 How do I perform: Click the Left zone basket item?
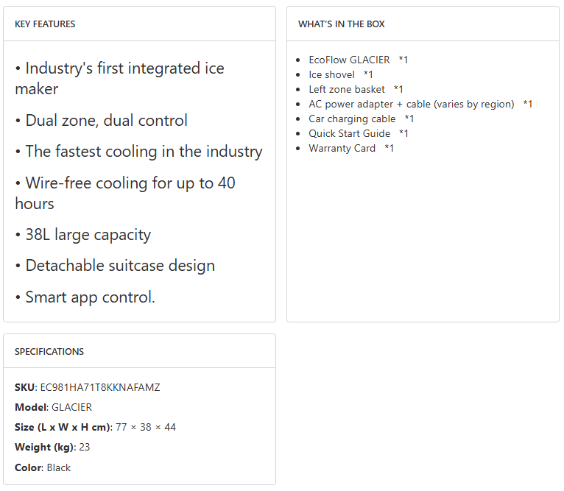click(356, 89)
